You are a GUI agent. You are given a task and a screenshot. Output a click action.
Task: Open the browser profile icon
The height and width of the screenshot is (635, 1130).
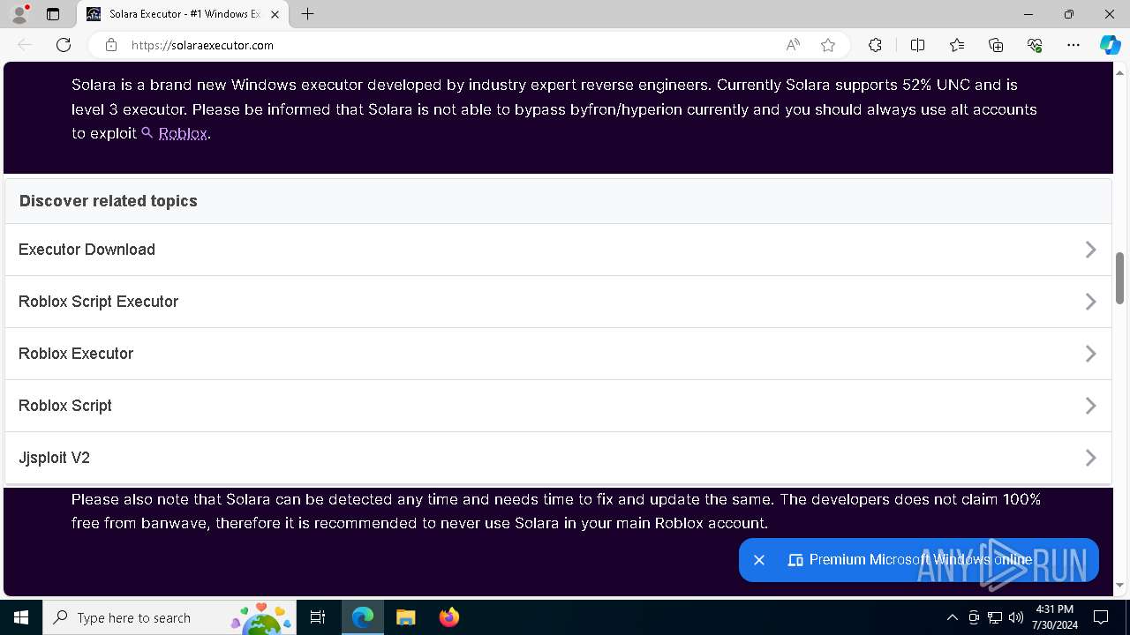tap(19, 14)
